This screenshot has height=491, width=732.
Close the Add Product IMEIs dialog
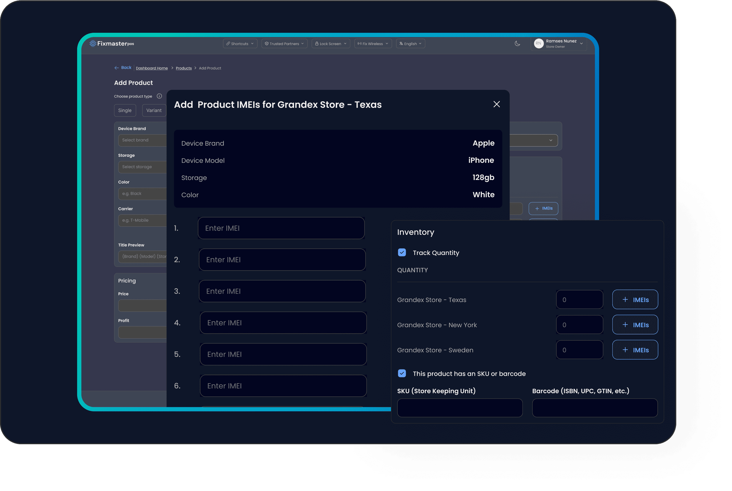click(496, 104)
